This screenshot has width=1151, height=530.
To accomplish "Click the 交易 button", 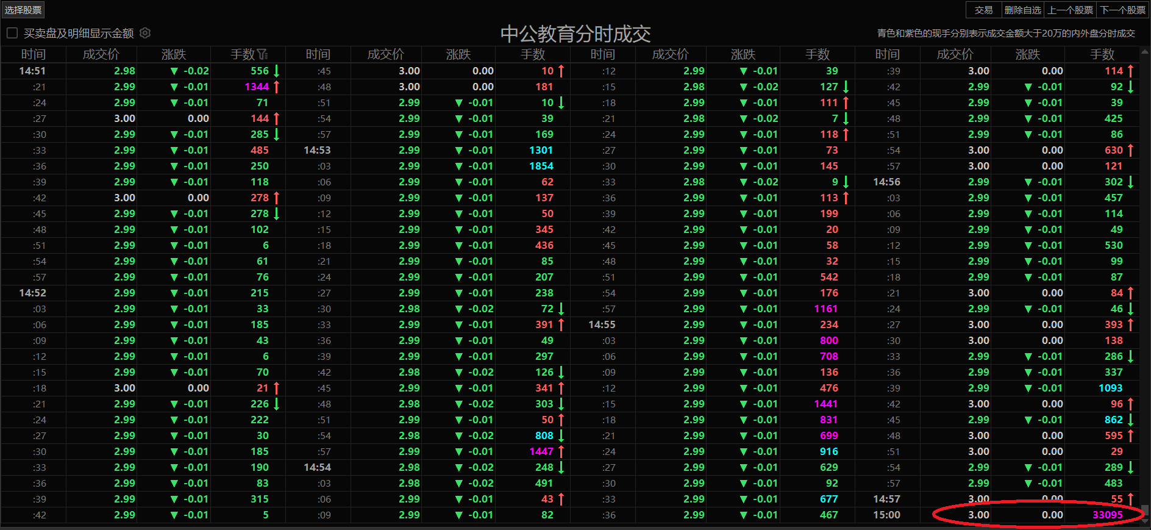I will coord(983,10).
